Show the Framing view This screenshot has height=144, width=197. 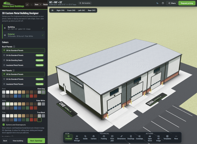click(104, 138)
